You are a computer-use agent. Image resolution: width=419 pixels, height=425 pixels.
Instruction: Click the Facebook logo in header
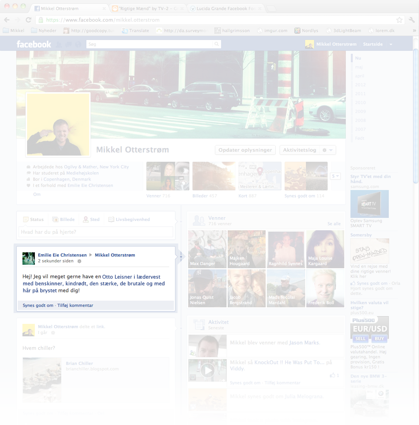34,44
